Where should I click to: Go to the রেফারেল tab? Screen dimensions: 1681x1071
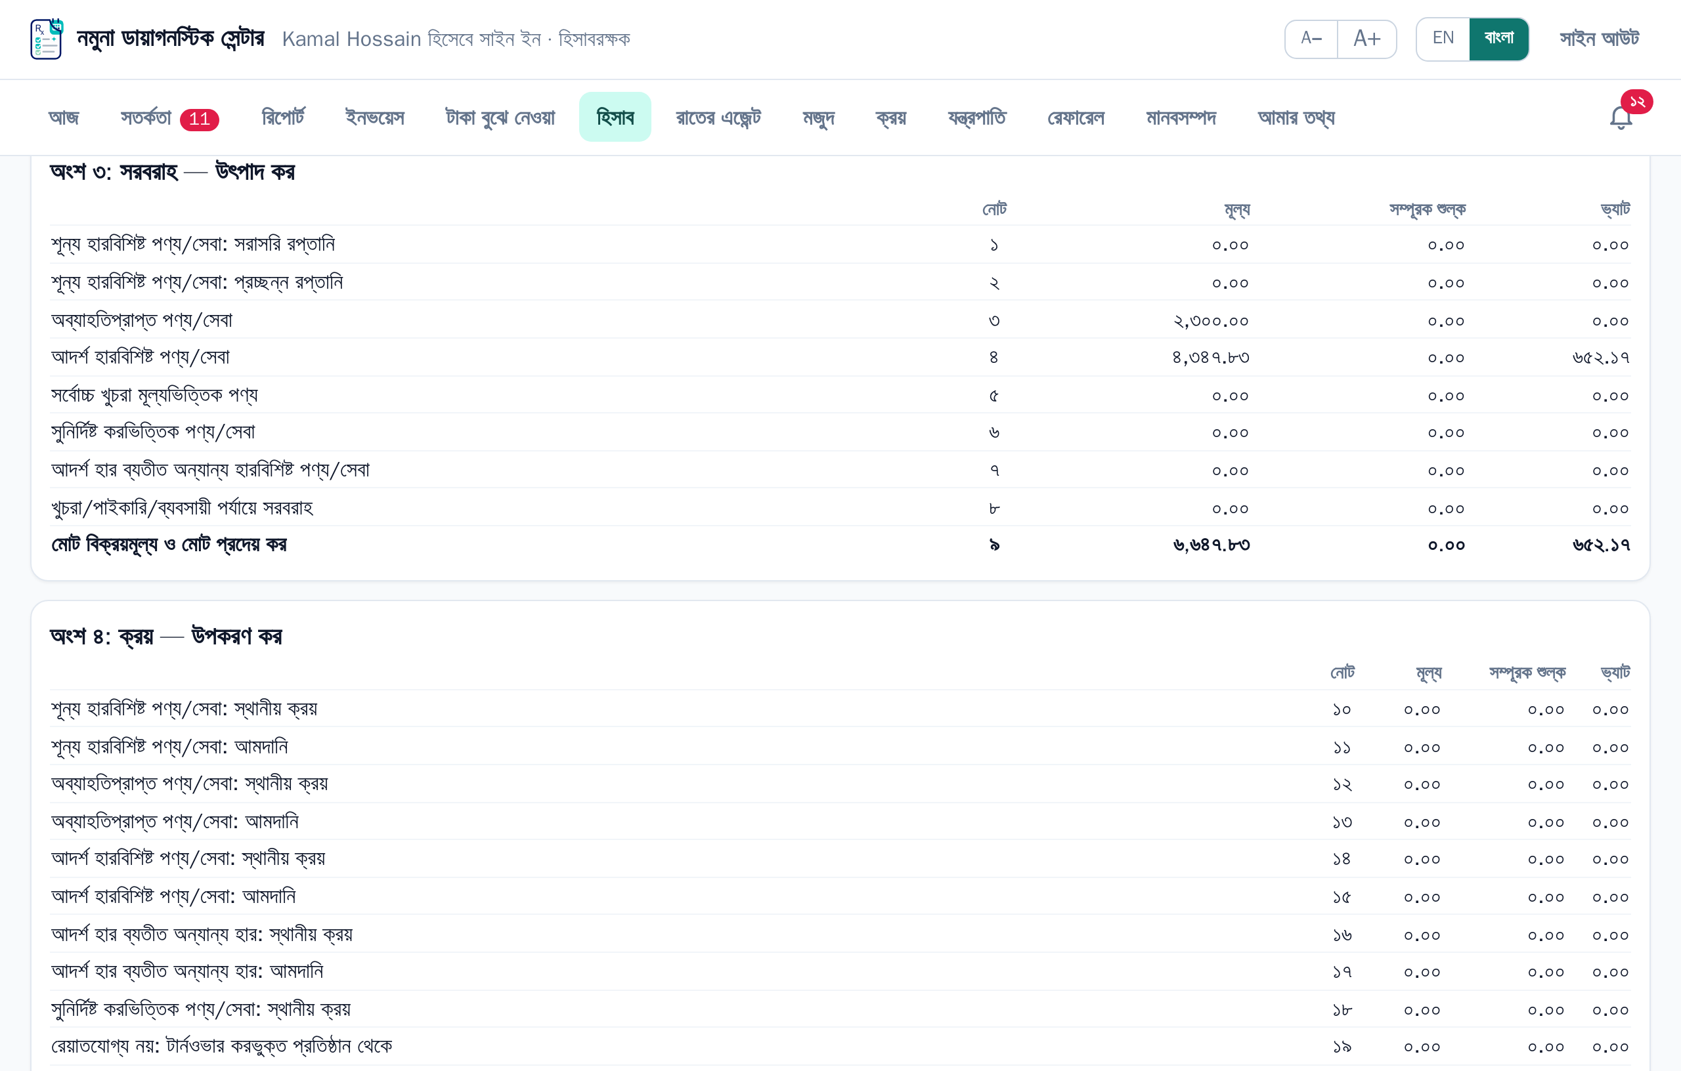tap(1076, 117)
